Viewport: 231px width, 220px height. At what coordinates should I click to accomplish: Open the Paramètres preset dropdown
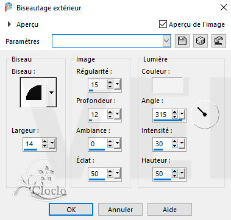[x=166, y=41]
